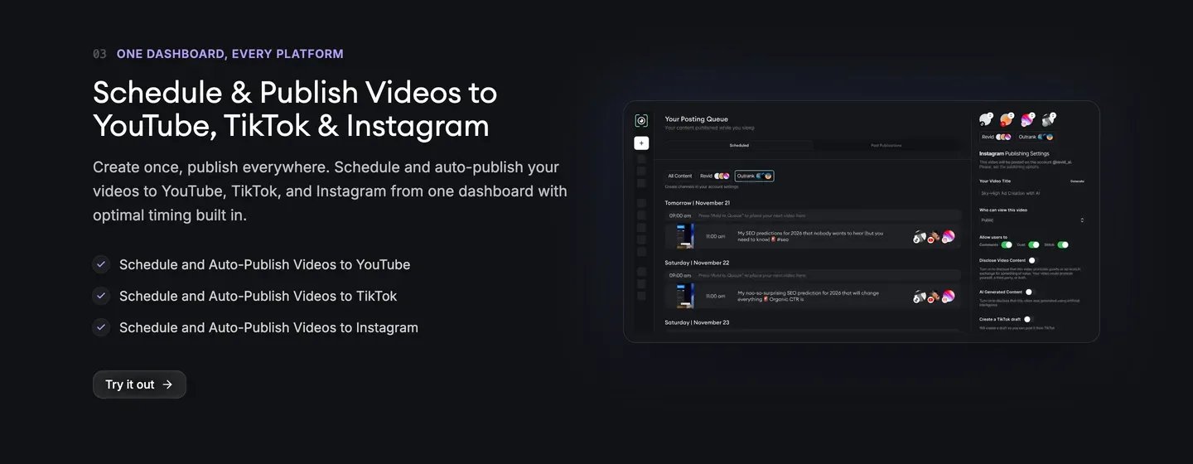This screenshot has height=464, width=1193.
Task: Toggle the Duet switch
Action: [x=1034, y=244]
